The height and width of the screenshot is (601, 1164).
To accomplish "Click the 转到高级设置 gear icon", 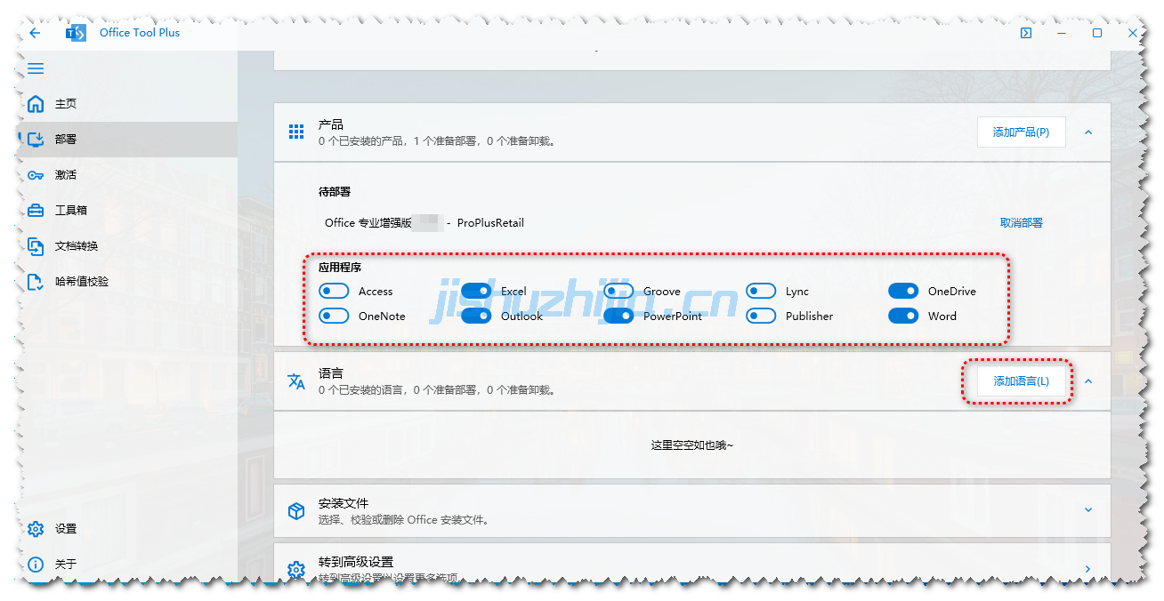I will coord(296,569).
